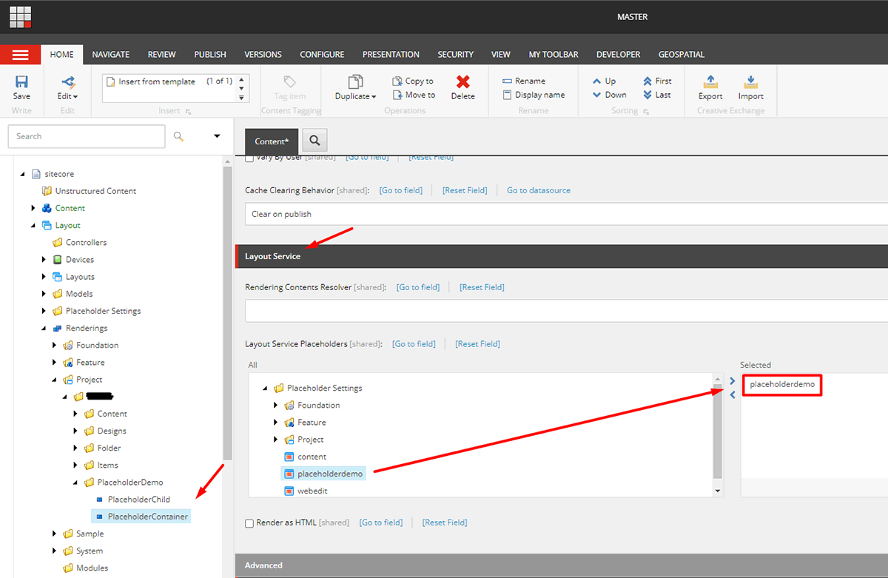The image size is (888, 578).
Task: Move the selected placeholder with right arrow
Action: coord(733,381)
